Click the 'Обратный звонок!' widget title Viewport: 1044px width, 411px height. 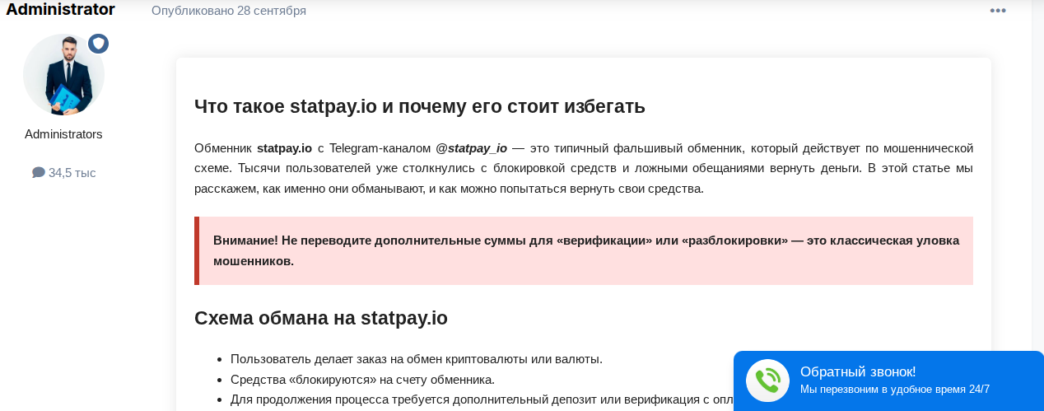pyautogui.click(x=858, y=371)
